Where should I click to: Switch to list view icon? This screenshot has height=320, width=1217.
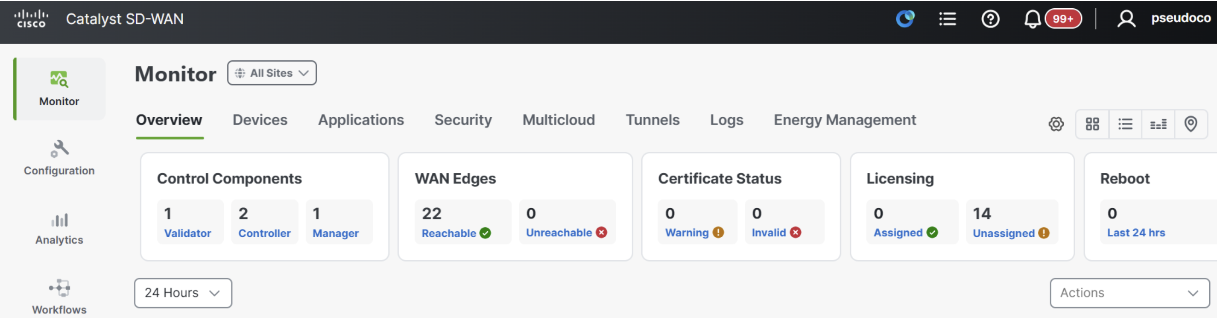1125,124
